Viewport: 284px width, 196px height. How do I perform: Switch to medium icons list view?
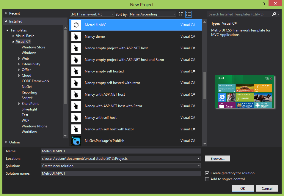(x=189, y=14)
